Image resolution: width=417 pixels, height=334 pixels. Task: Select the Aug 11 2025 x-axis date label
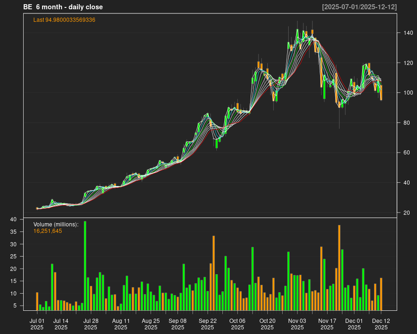tap(121, 324)
